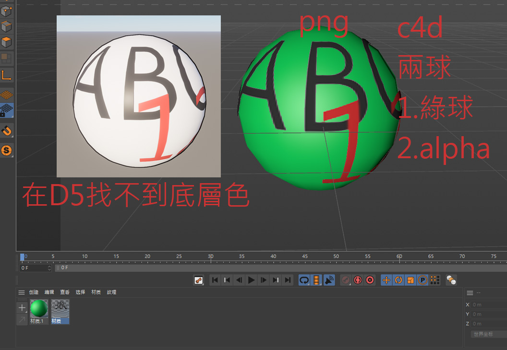
Task: Click the autokeying red circle button
Action: coord(358,280)
